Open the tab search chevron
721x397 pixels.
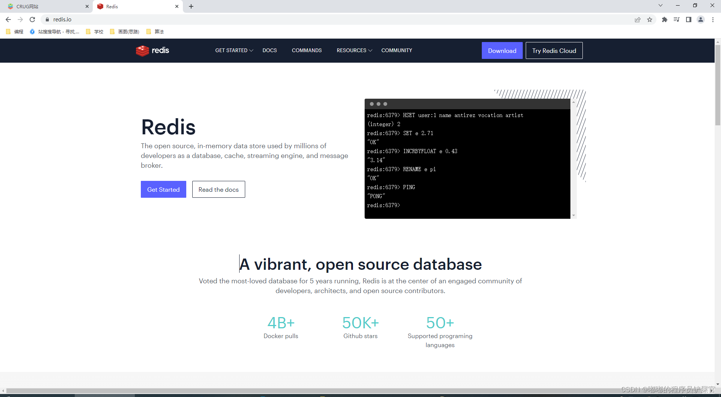click(661, 5)
